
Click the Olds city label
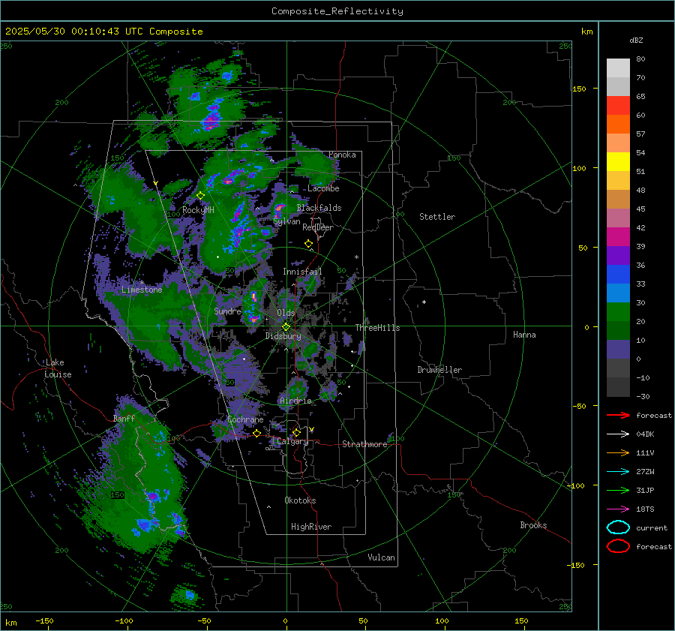click(286, 313)
